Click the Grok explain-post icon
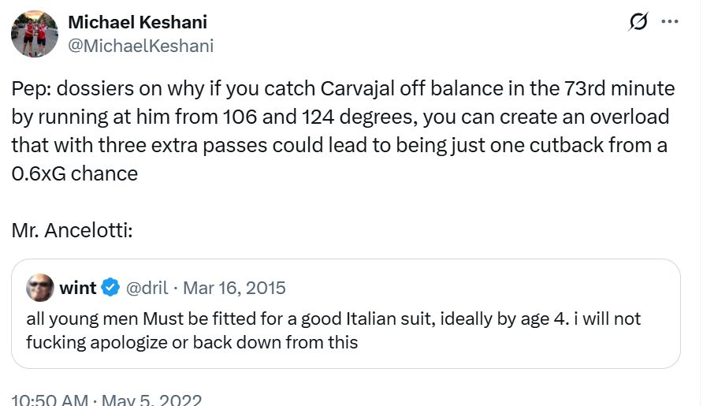The height and width of the screenshot is (406, 703). (638, 22)
